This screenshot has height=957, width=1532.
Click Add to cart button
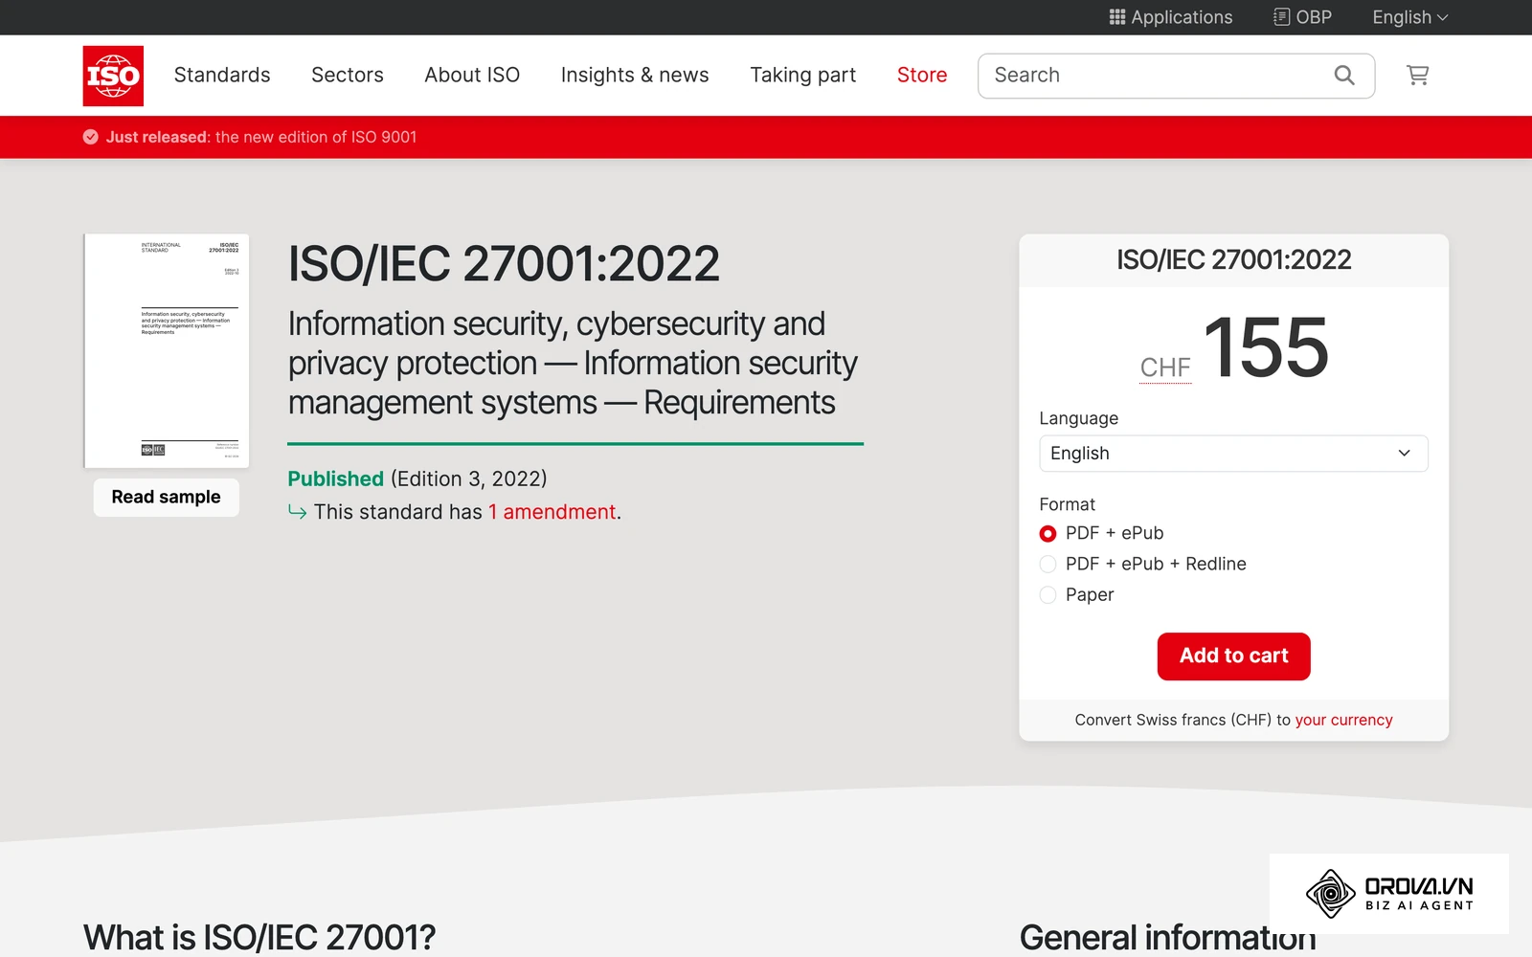[1233, 657]
